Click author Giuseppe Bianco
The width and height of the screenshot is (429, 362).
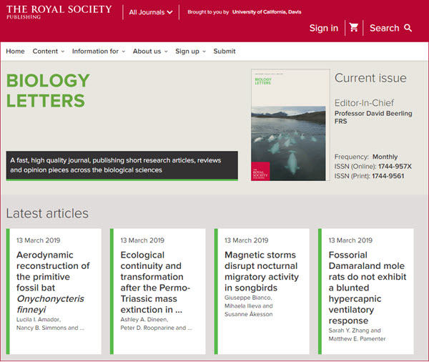(248, 298)
